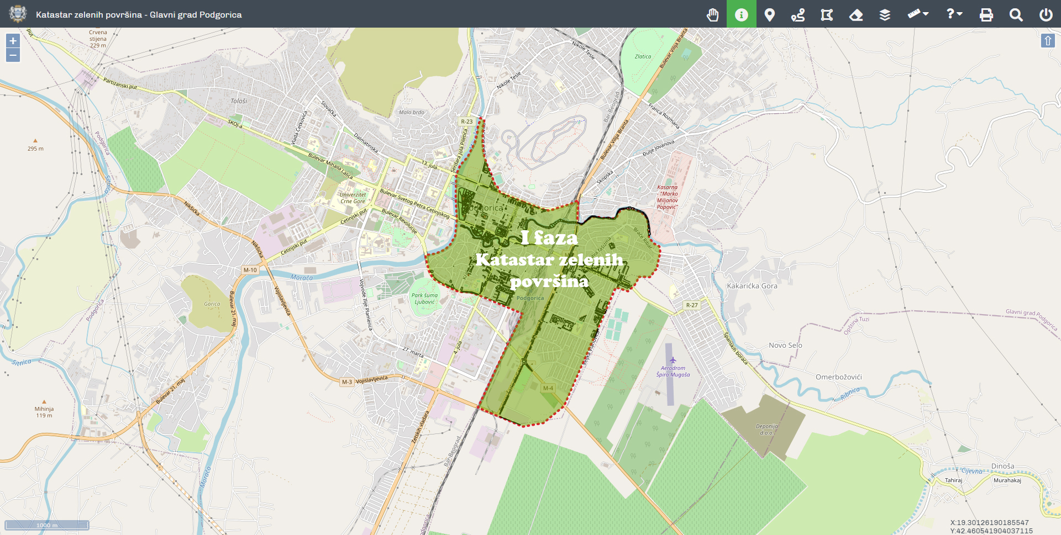Screen dimensions: 1061x535
Task: Collapse toolbar with the up arrow button
Action: [x=1048, y=41]
